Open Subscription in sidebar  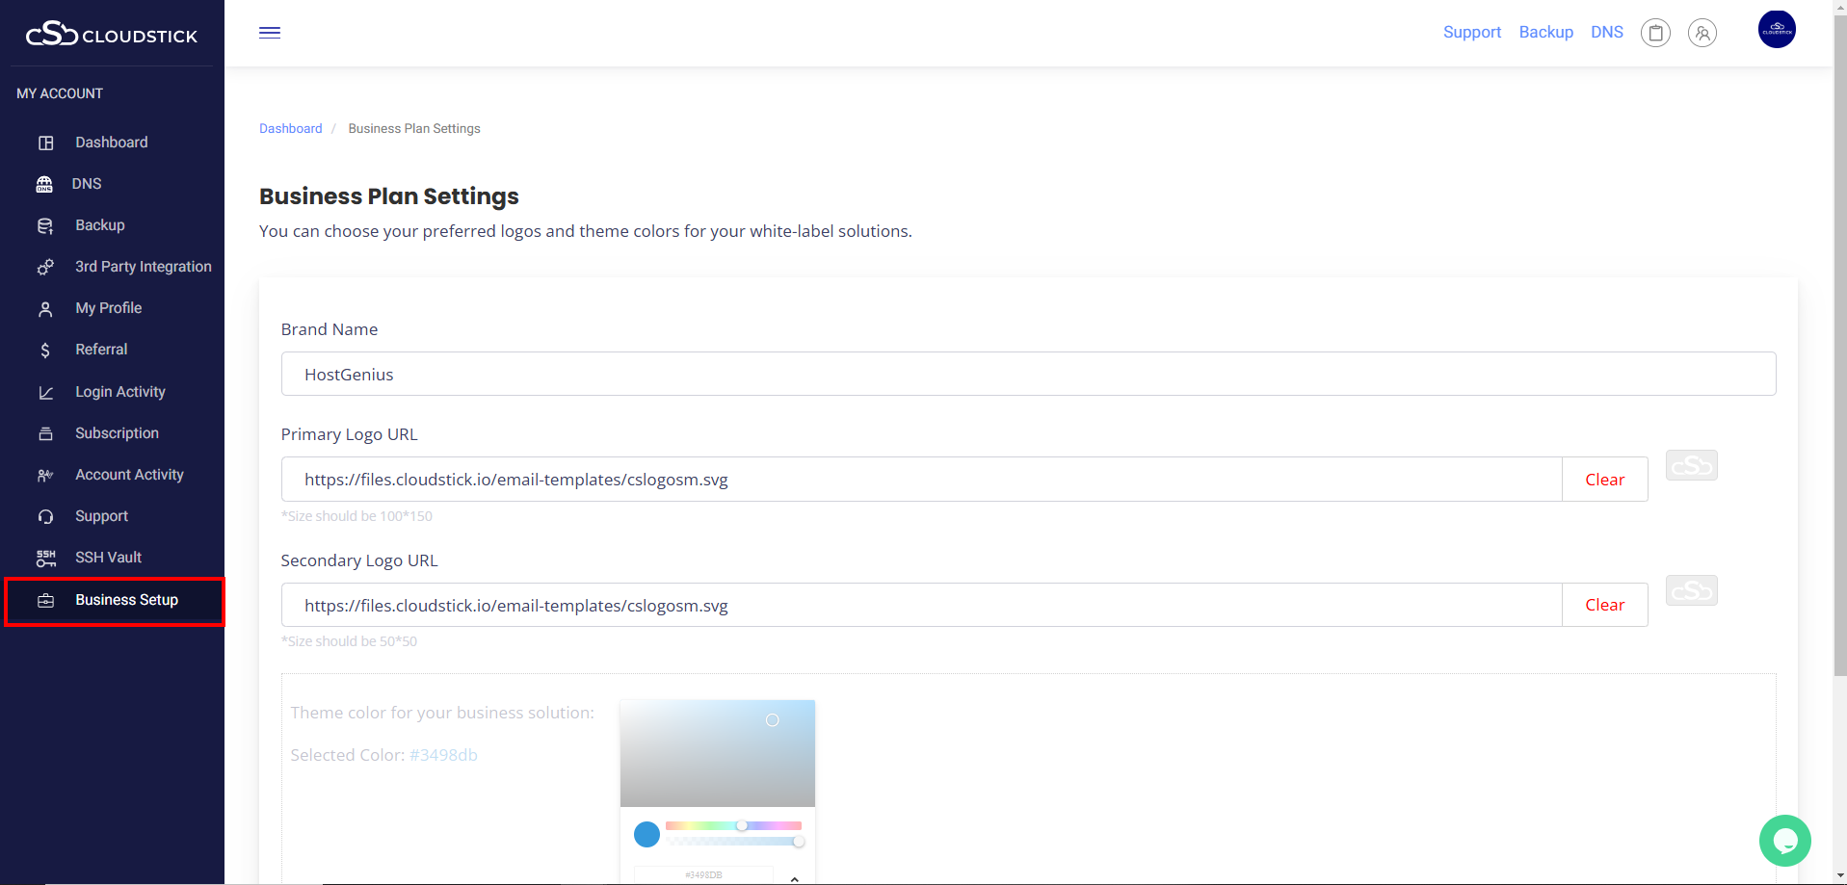tap(117, 433)
